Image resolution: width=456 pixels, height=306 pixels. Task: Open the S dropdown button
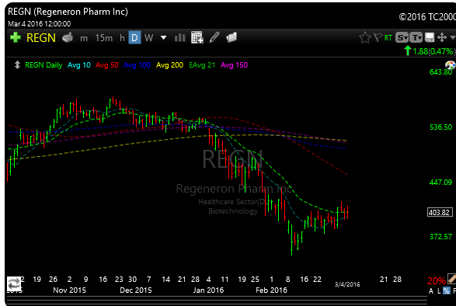402,37
